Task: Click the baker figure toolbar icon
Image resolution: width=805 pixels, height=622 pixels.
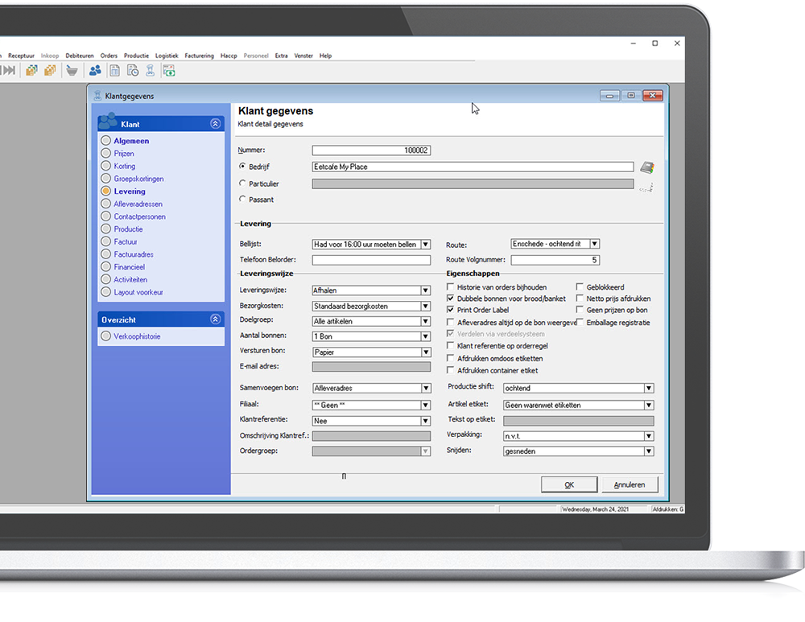Action: click(x=150, y=71)
